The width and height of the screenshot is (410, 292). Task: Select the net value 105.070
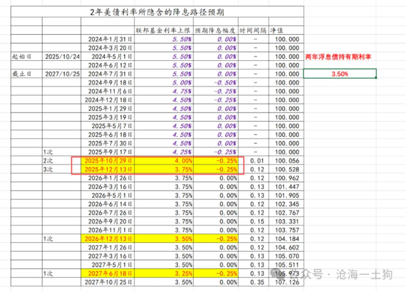pyautogui.click(x=286, y=256)
